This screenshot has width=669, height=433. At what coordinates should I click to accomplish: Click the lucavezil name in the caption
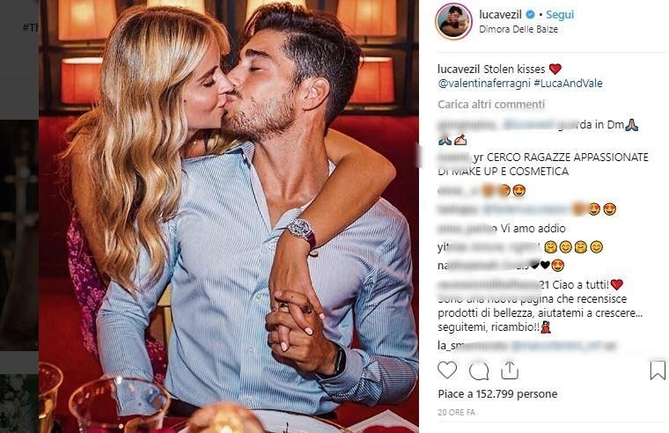[x=459, y=69]
